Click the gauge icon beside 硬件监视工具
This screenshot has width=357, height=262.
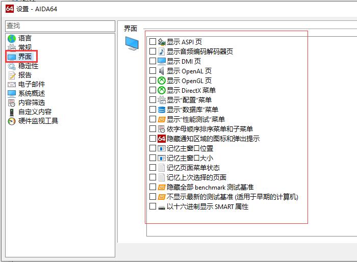tap(12, 121)
